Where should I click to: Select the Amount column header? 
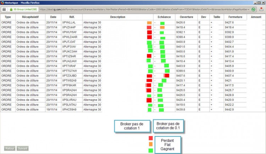point(256,17)
